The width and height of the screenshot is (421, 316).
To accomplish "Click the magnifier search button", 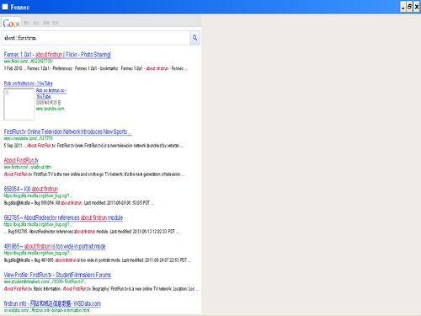I will [195, 38].
